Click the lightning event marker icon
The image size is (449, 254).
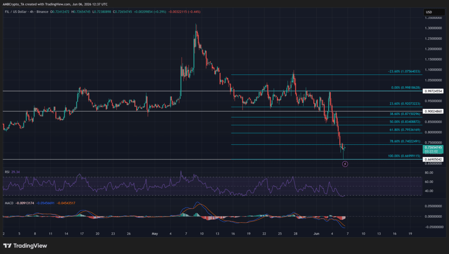(345, 164)
